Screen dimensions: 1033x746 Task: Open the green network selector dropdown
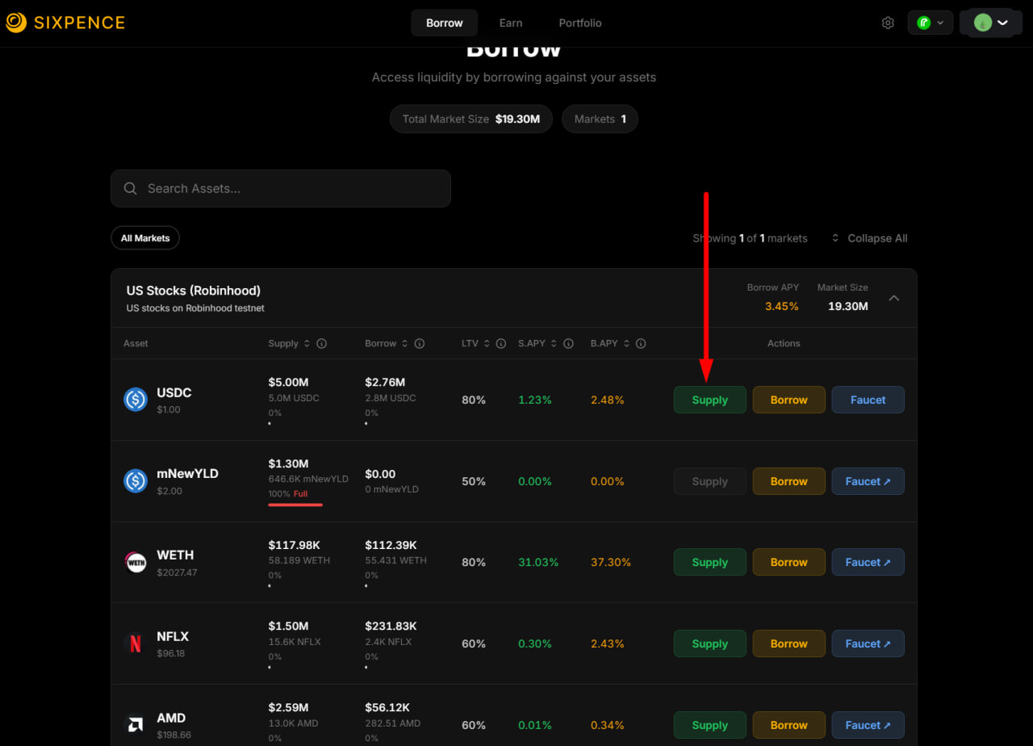[x=931, y=23]
